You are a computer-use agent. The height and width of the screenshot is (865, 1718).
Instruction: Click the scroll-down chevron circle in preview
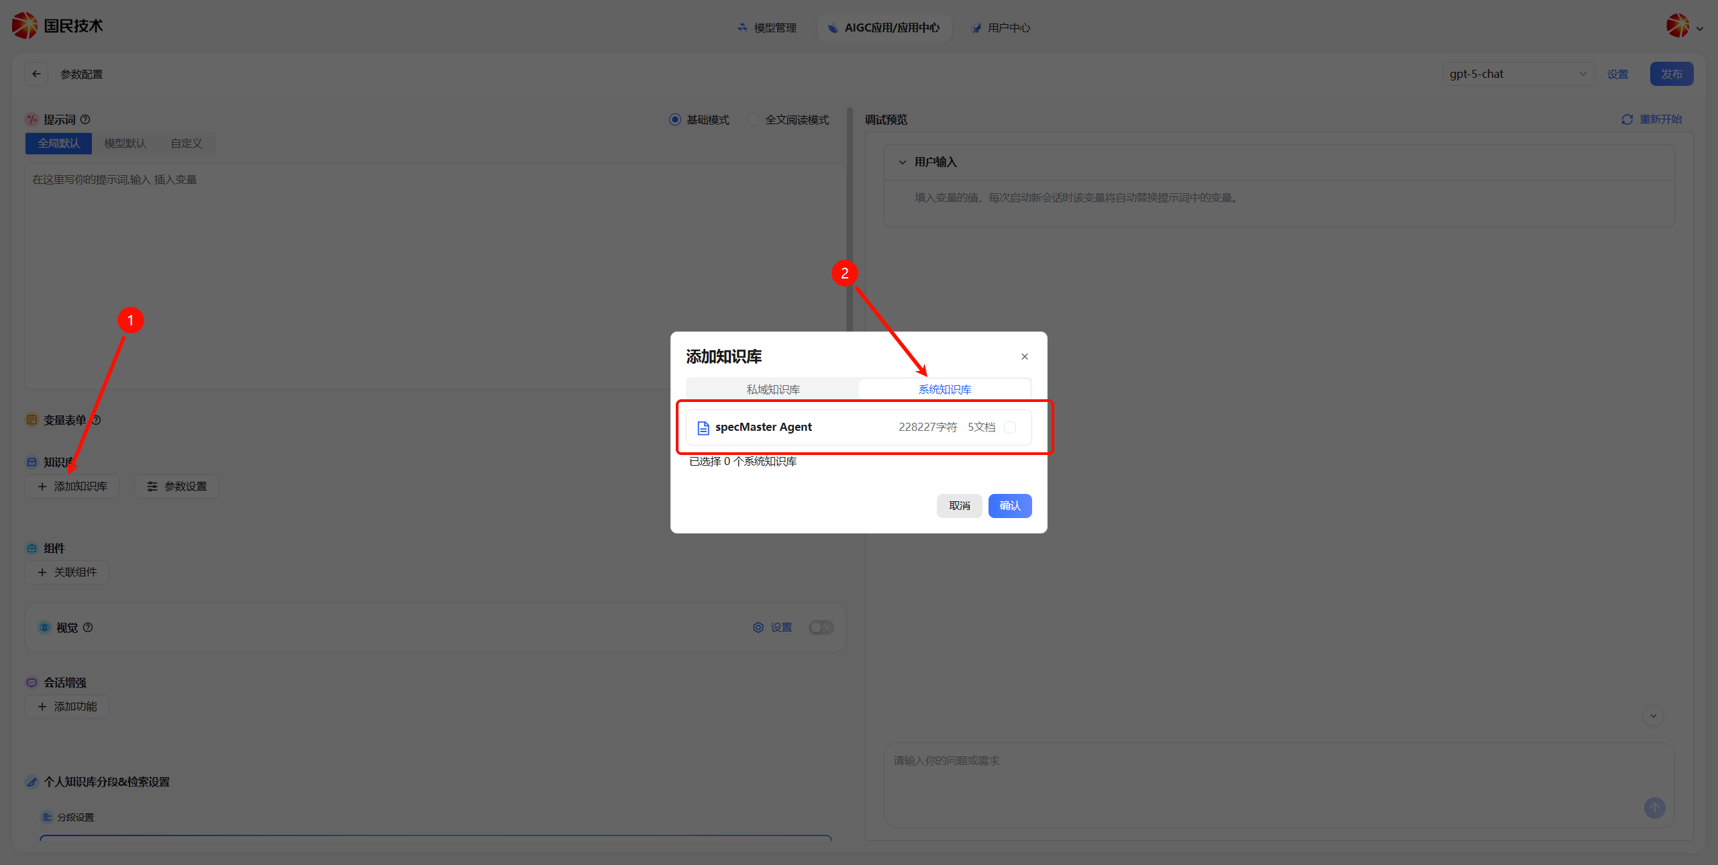1653,716
